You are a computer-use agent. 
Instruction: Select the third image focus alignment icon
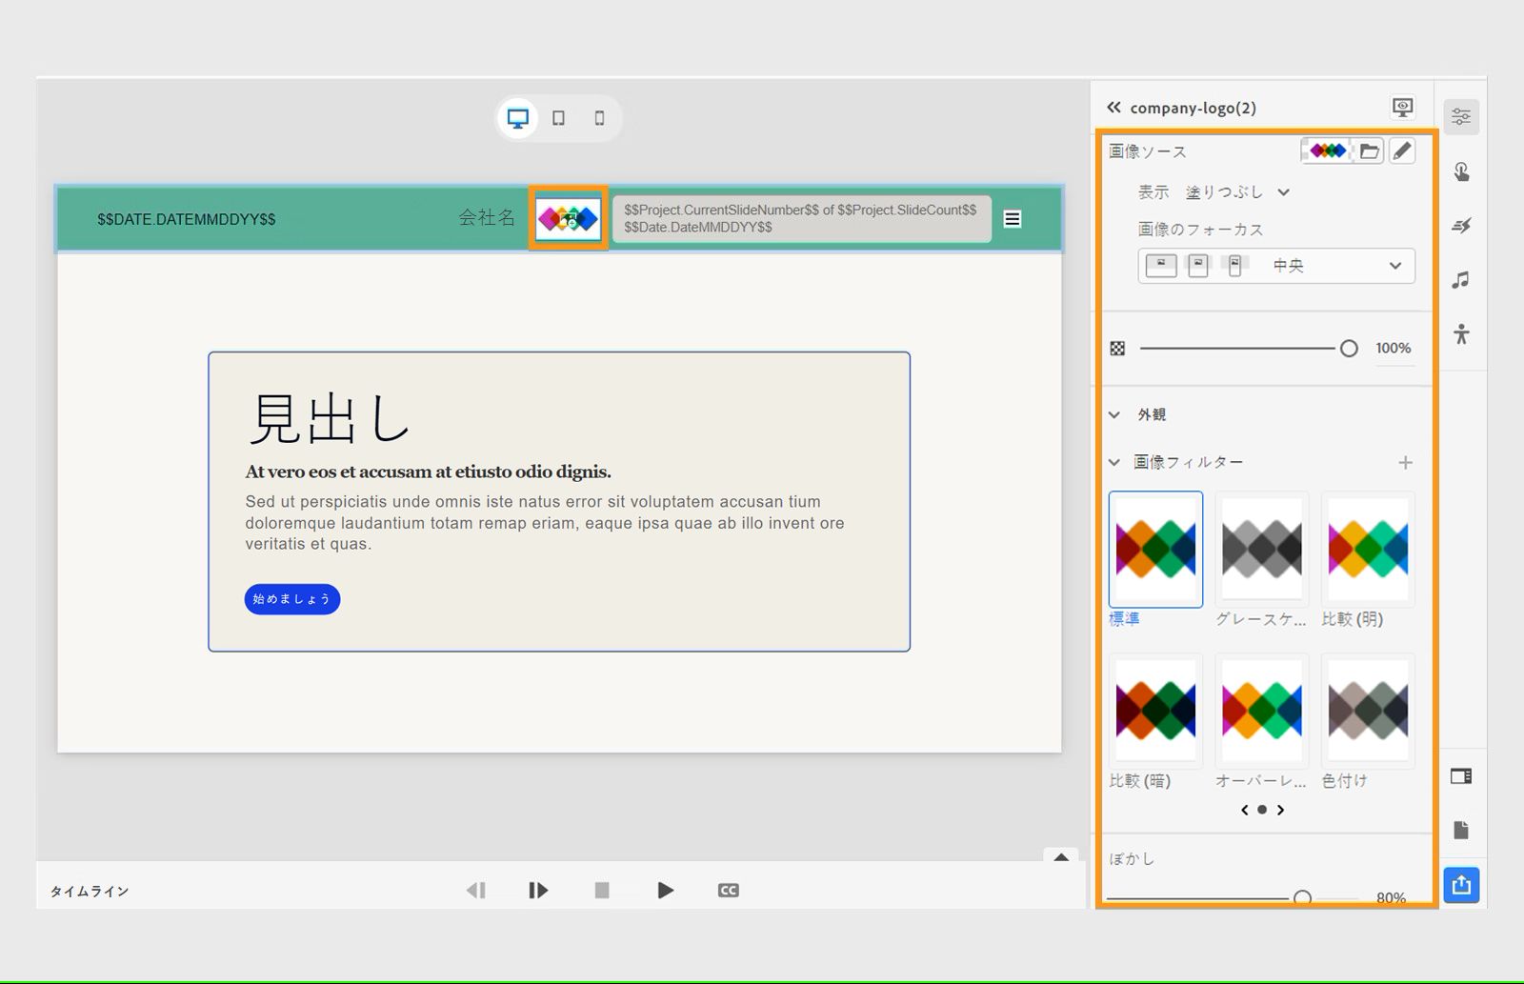point(1234,266)
